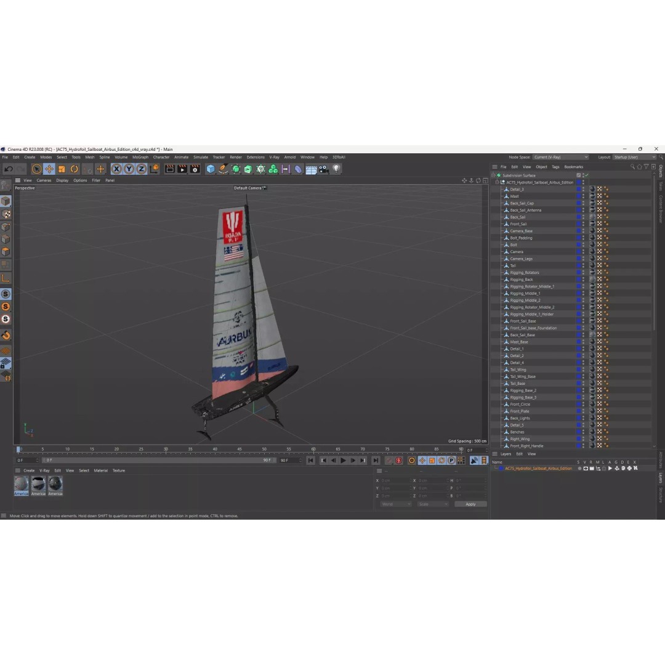Open the Layout dropdown Startup (User)

click(634, 157)
